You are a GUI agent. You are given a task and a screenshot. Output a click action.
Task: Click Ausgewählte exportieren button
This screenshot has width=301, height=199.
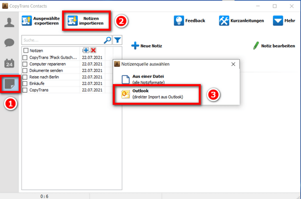point(41,21)
